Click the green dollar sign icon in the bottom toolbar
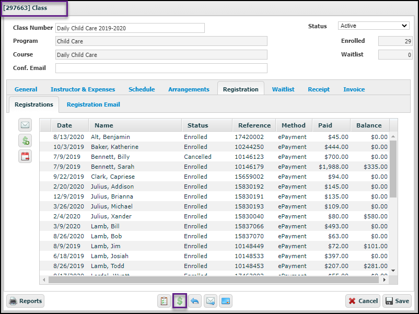This screenshot has height=314, width=419. tap(180, 301)
